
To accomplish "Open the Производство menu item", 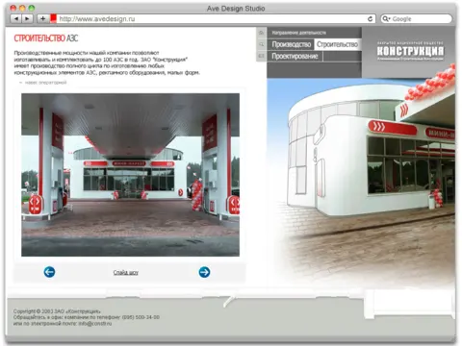I will tap(292, 44).
